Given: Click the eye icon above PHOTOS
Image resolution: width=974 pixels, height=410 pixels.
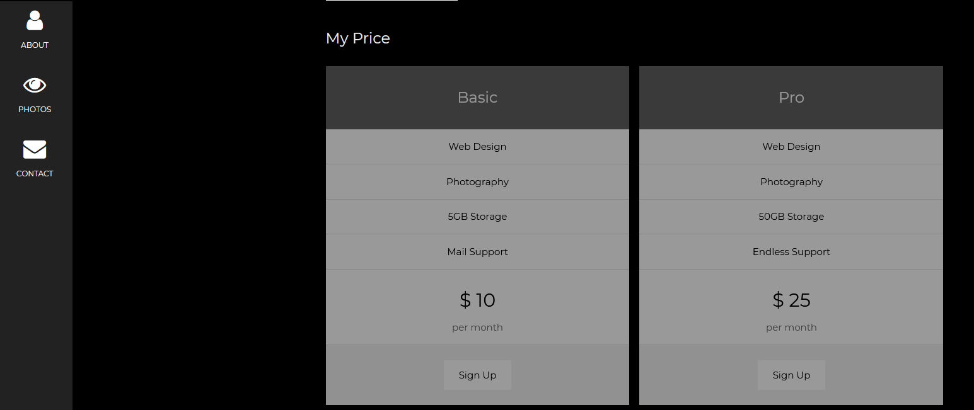Looking at the screenshot, I should pos(34,85).
